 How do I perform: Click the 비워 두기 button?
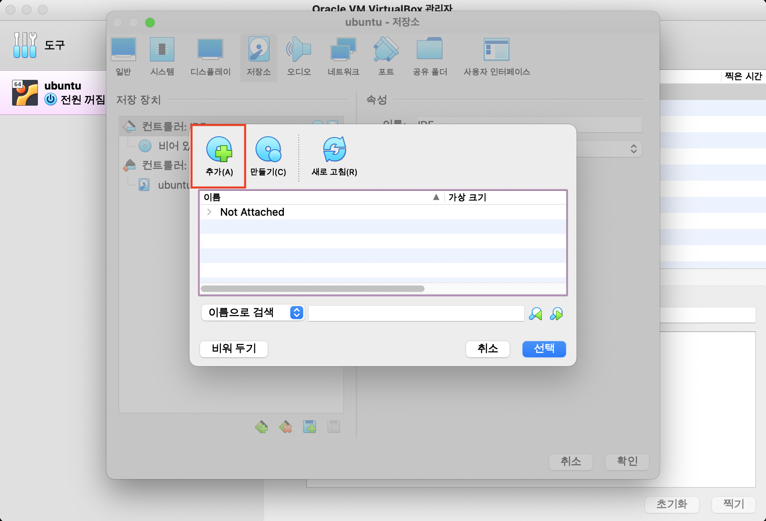click(234, 349)
